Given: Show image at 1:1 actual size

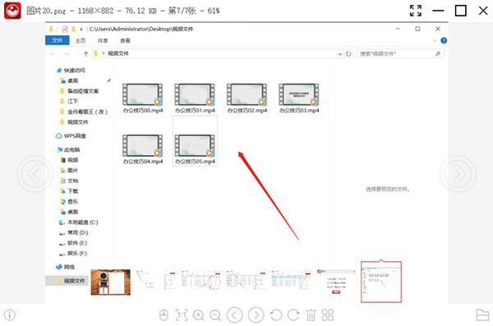Looking at the screenshot, I should [182, 315].
